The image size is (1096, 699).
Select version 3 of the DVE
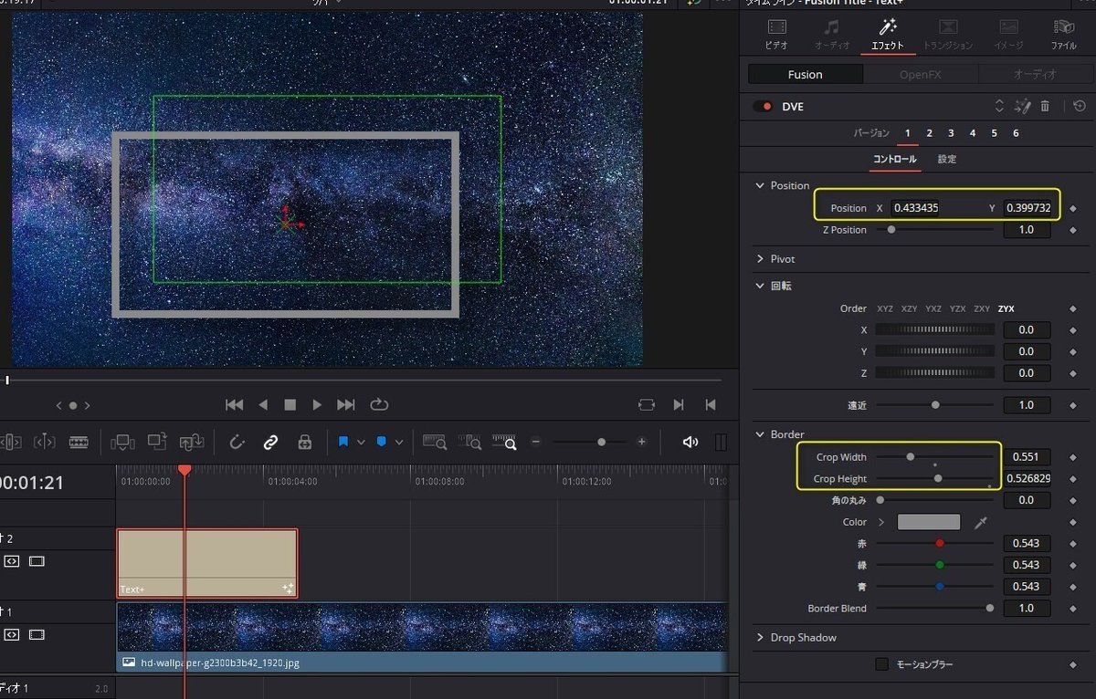[951, 133]
